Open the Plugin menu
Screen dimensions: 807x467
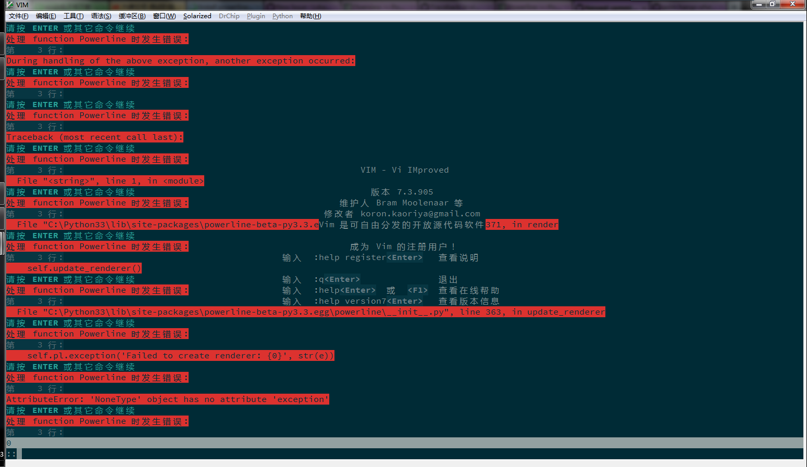click(x=256, y=16)
